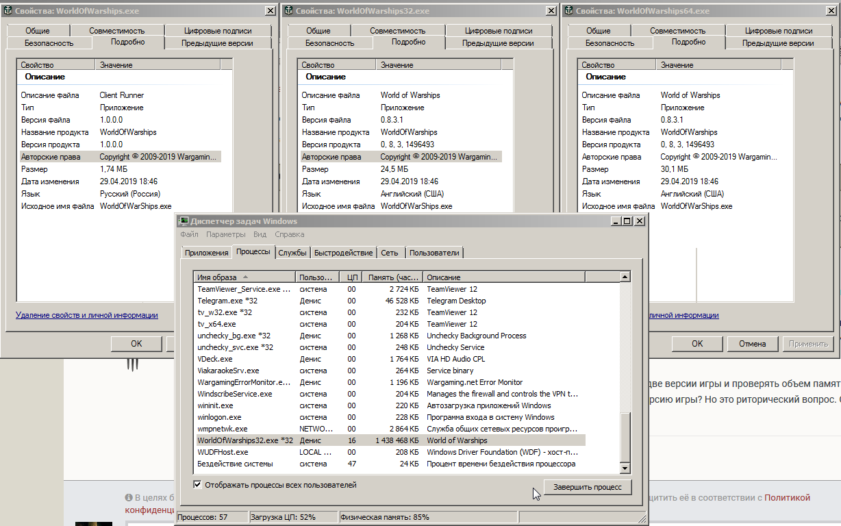Viewport: 841px width, 526px height.
Task: Switch to the Сеть tab
Action: tap(390, 253)
